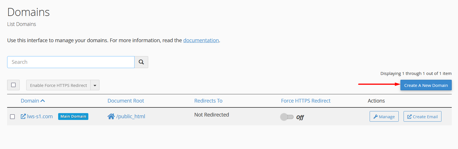Open the lws-s1.com domain link

pos(40,116)
